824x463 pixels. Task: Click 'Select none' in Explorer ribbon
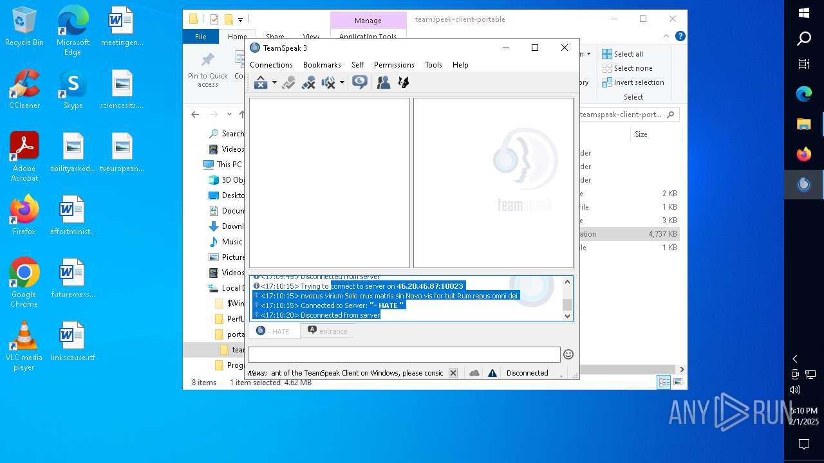tap(628, 68)
